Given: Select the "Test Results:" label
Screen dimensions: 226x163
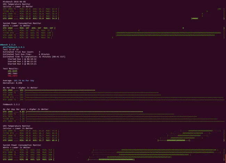Looking at the screenshot, I should pyautogui.click(x=11, y=69).
